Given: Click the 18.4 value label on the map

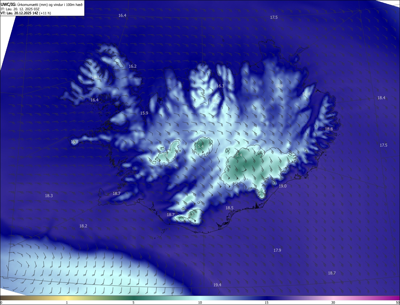Looking at the screenshot, I should (381, 98).
